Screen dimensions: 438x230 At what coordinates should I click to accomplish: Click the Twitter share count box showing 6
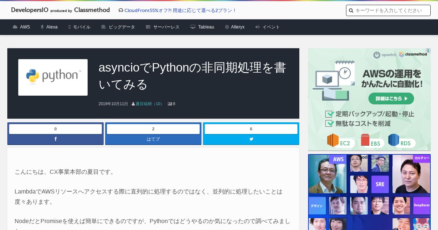pos(251,129)
